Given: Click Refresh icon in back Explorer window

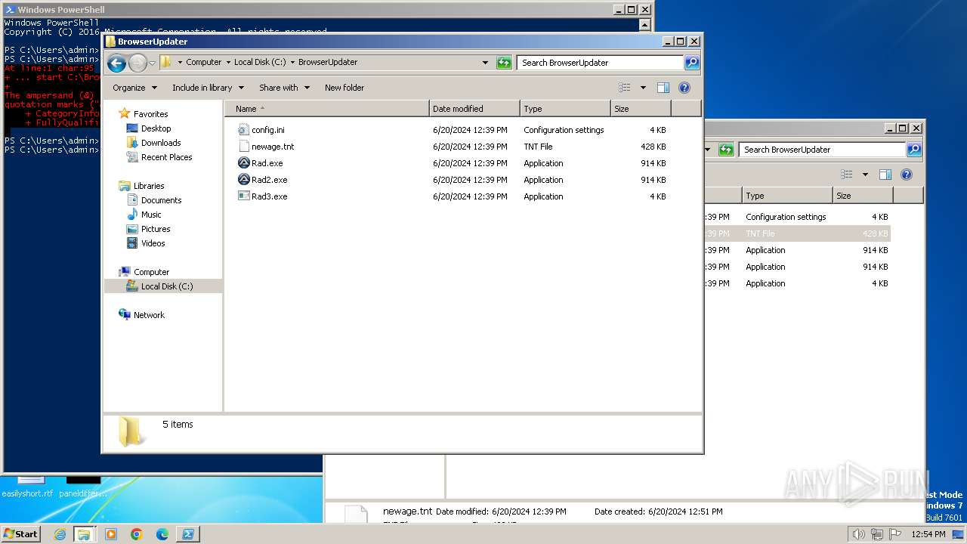Looking at the screenshot, I should point(726,150).
